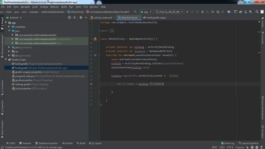
Task: Open the File menu
Action: click(3, 7)
